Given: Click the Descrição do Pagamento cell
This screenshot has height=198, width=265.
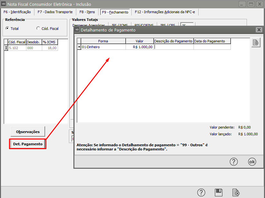Looking at the screenshot, I should pyautogui.click(x=173, y=47).
